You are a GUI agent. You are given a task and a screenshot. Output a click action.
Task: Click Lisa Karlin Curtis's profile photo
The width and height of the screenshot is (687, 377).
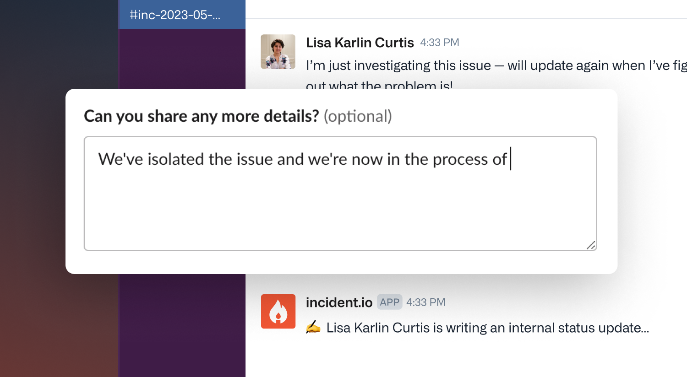(x=278, y=52)
